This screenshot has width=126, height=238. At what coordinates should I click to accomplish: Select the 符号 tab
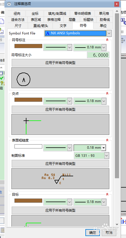(x=83, y=26)
